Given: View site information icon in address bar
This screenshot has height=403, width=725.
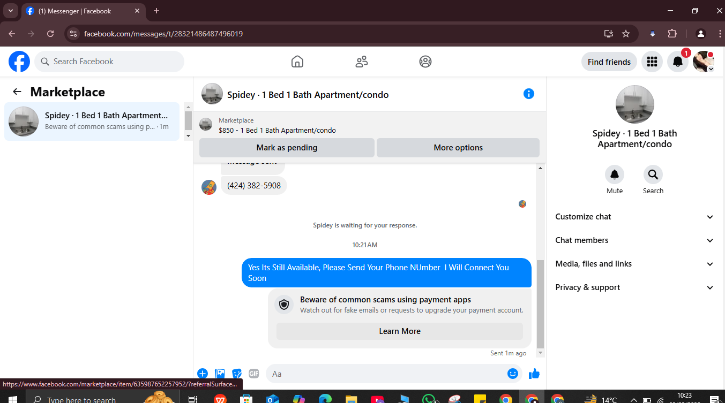Looking at the screenshot, I should (74, 34).
